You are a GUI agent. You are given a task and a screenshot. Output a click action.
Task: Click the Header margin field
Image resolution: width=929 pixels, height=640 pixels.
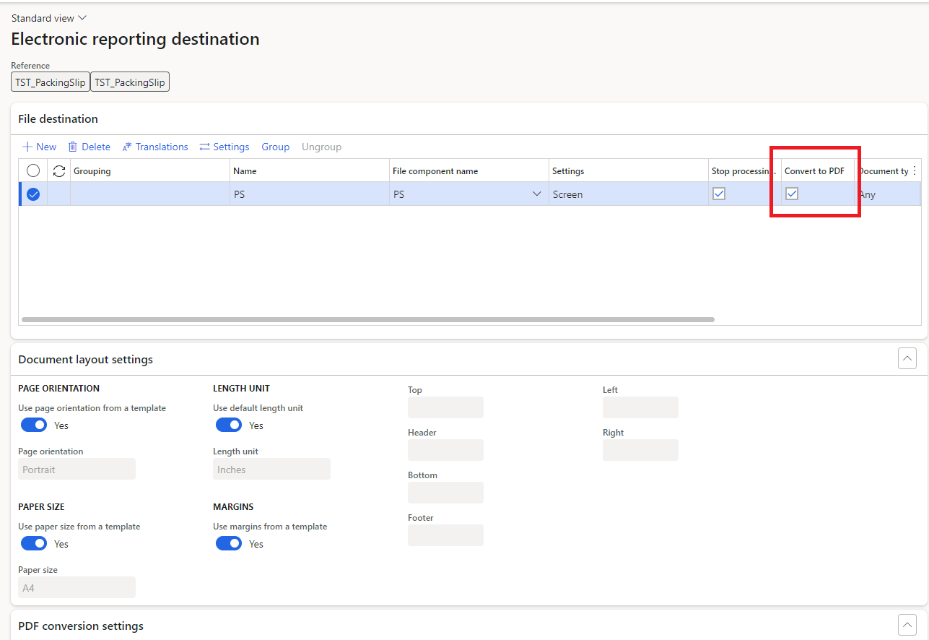tap(445, 450)
